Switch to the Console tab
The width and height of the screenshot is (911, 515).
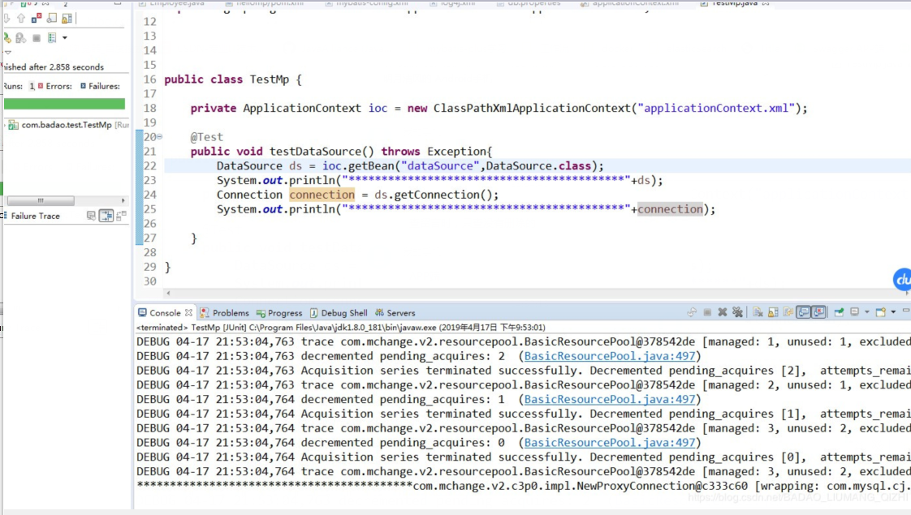point(165,313)
